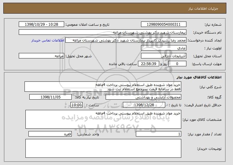This screenshot has width=233, height=165.
Task: Click the label نام دستگاه خریدار
Action: (207, 32)
